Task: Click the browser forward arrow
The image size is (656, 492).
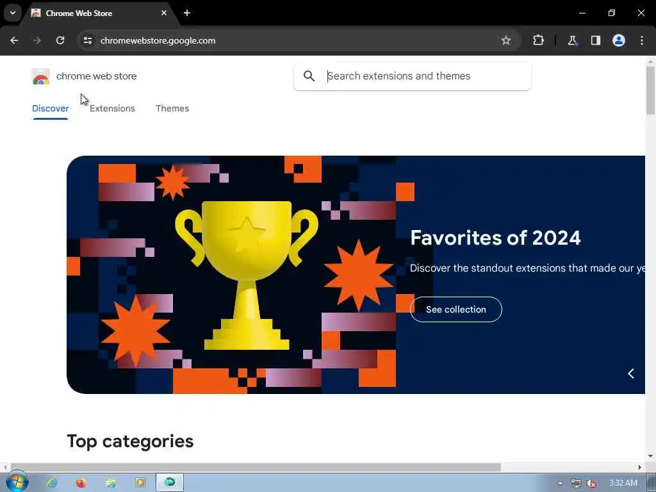Action: point(37,40)
